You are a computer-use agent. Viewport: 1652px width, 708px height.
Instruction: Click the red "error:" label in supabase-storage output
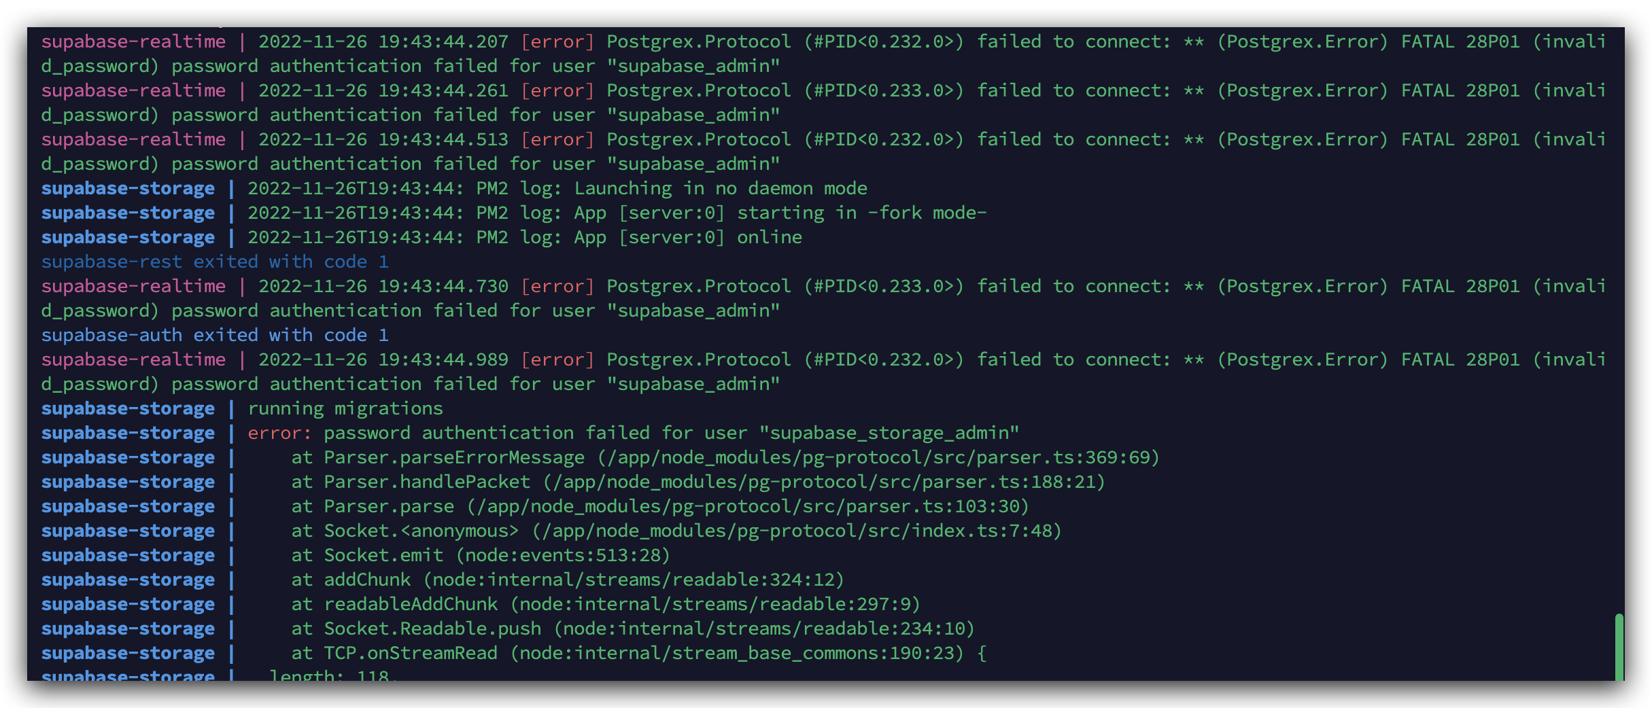coord(279,433)
